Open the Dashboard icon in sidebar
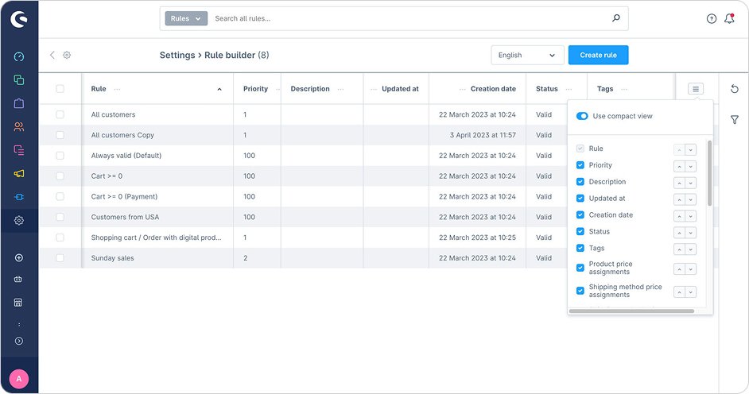This screenshot has height=394, width=749. pos(19,57)
